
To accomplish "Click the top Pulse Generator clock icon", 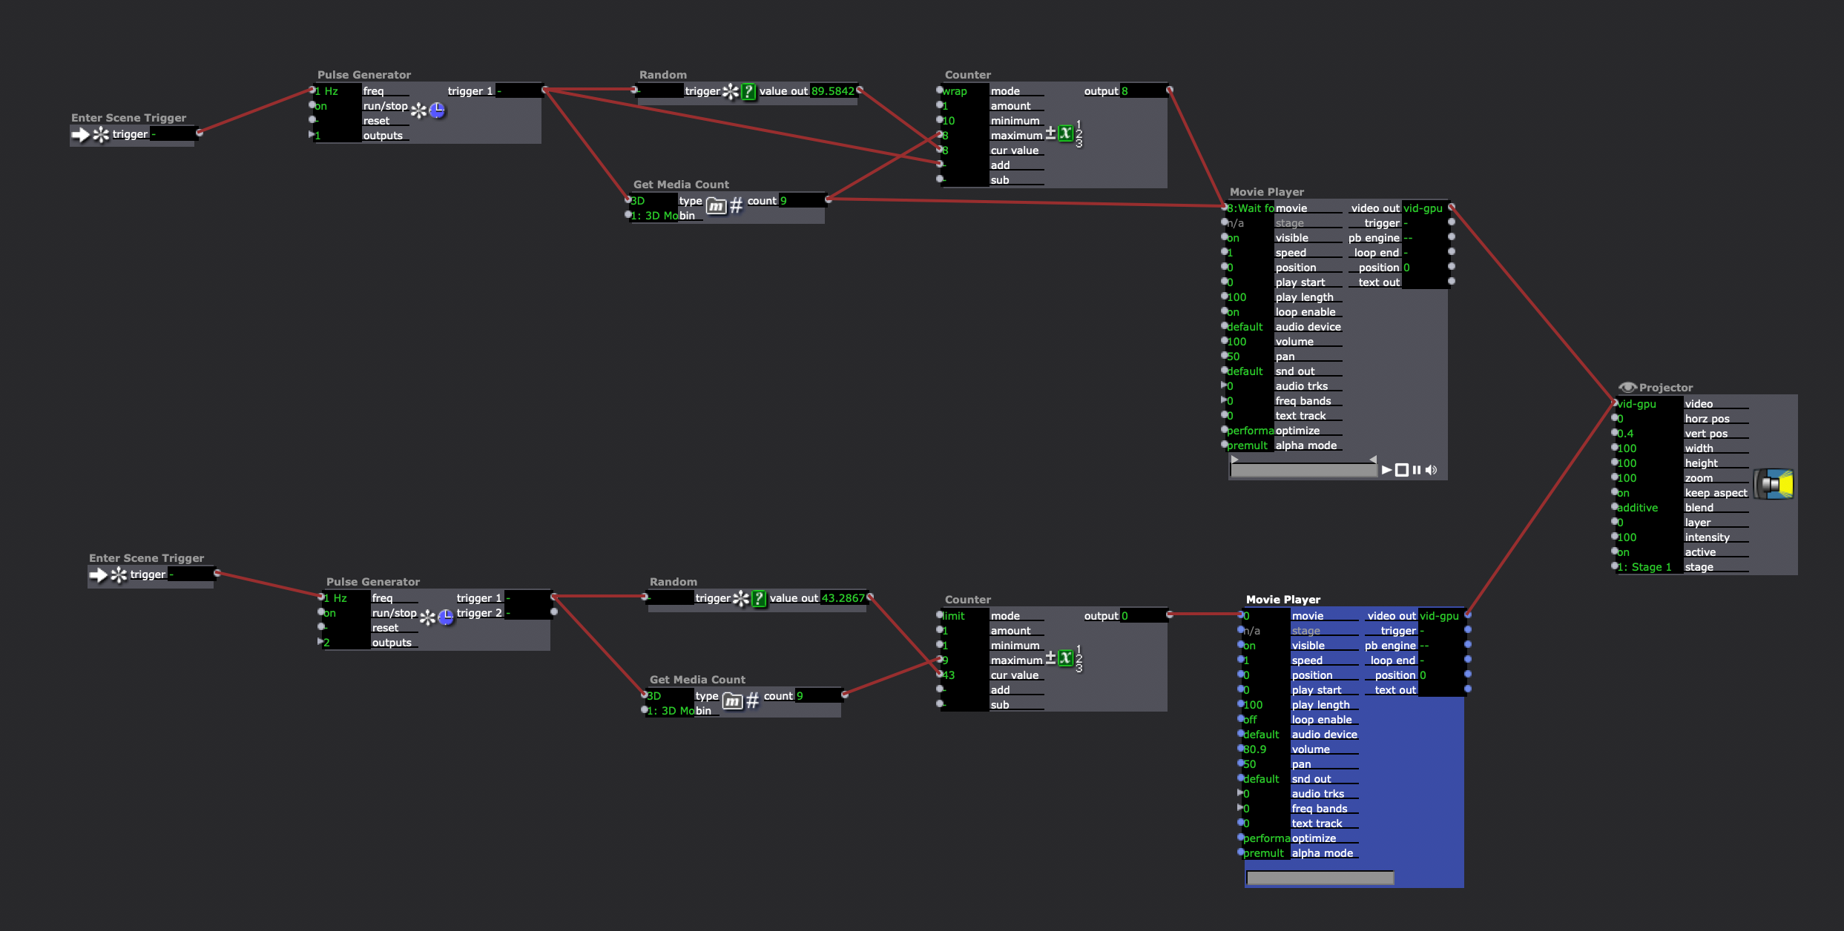I will point(437,110).
